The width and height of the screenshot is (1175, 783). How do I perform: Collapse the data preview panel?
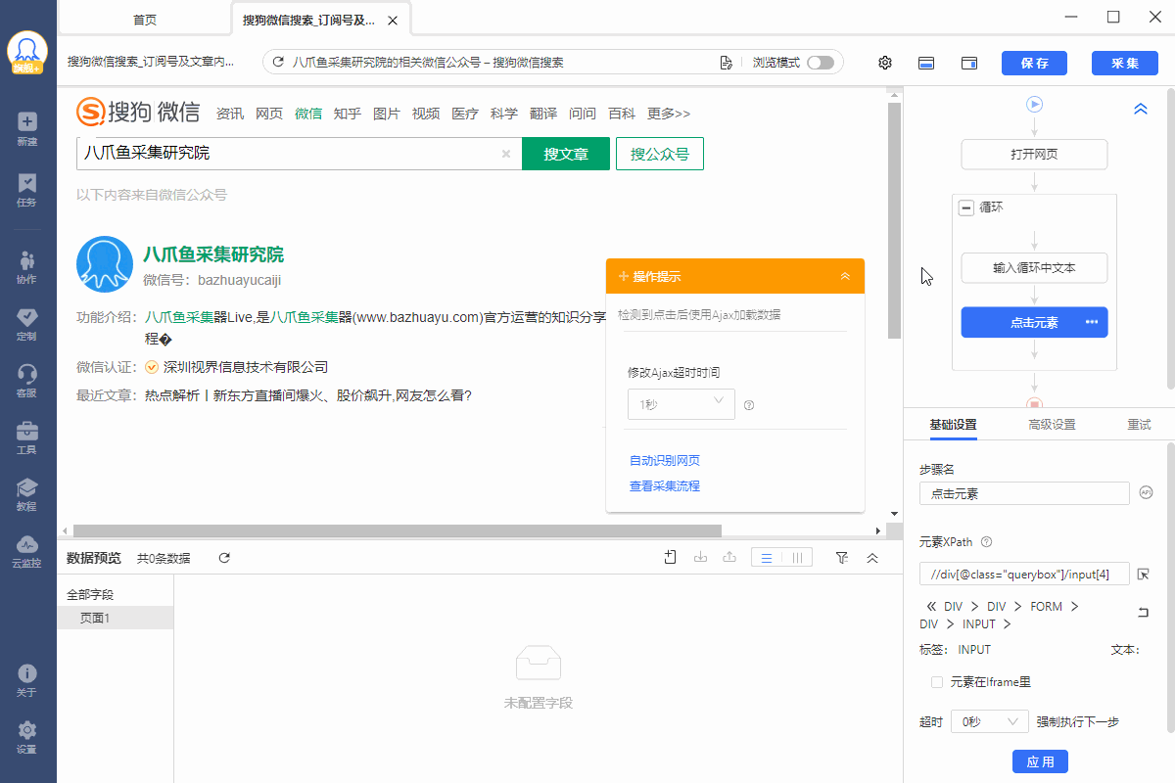[x=872, y=558]
